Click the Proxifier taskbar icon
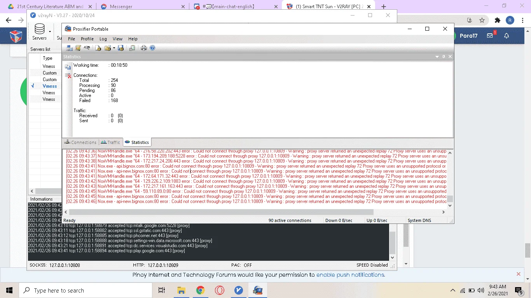The image size is (531, 298). 258,290
